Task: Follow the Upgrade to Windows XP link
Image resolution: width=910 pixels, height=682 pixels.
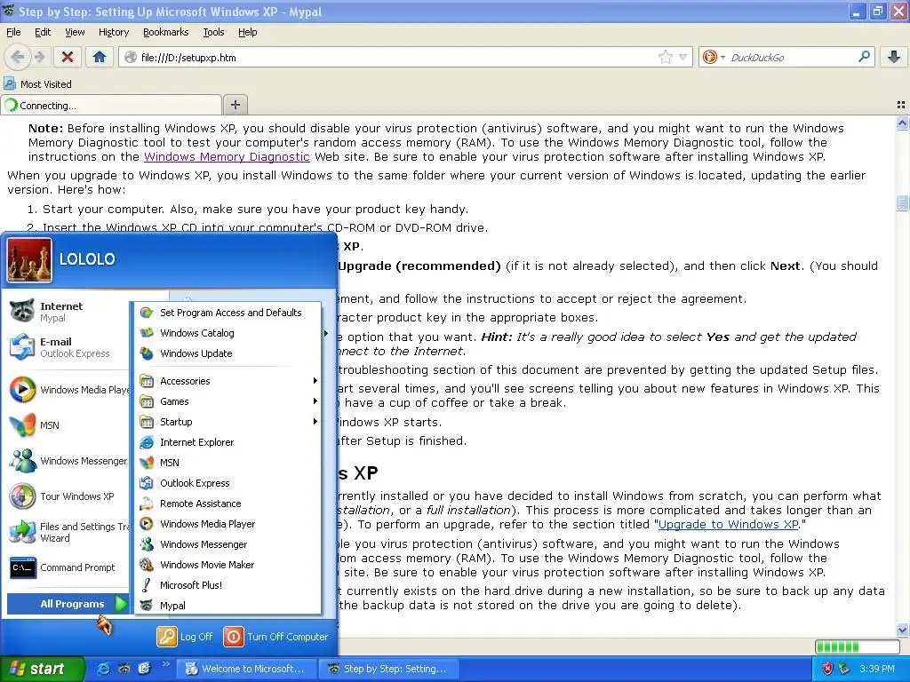Action: [x=728, y=524]
